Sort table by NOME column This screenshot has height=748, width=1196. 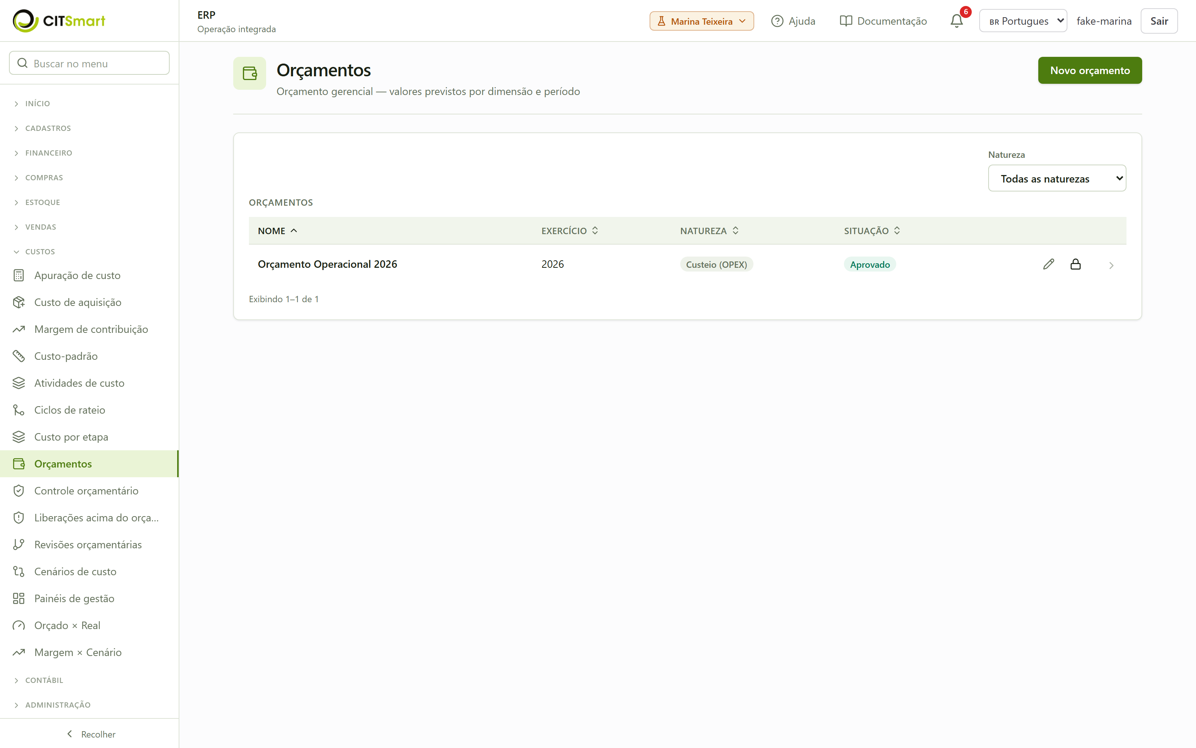(277, 230)
